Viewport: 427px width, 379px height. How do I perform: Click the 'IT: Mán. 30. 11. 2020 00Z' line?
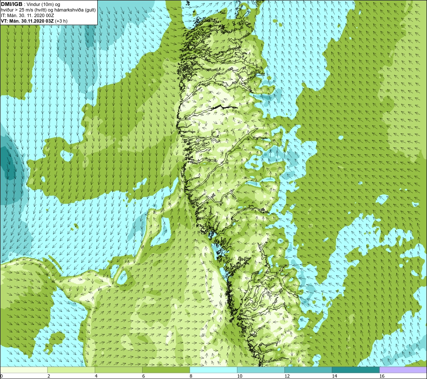tap(27, 15)
